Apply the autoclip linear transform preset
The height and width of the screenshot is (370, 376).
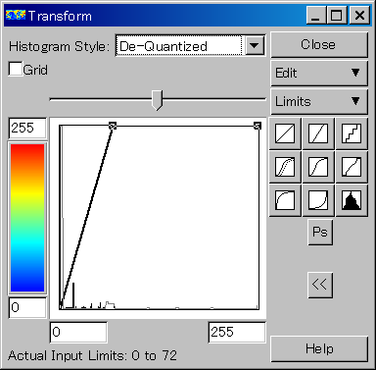pyautogui.click(x=318, y=133)
